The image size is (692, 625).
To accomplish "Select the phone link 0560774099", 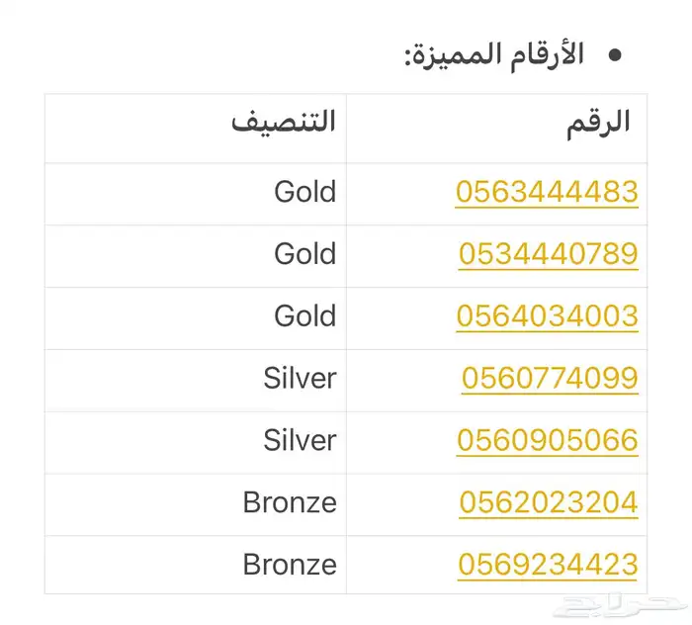I will [550, 378].
